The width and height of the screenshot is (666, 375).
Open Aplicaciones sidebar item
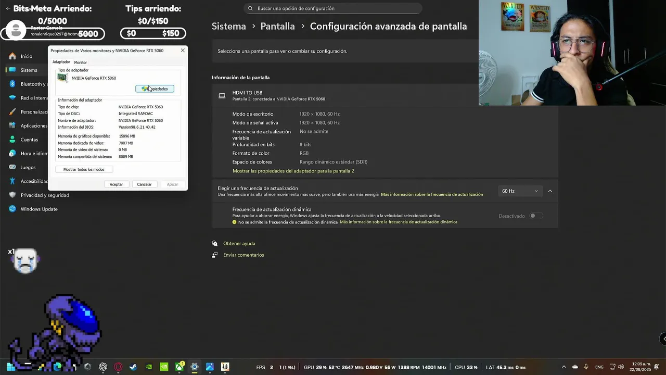27,126
